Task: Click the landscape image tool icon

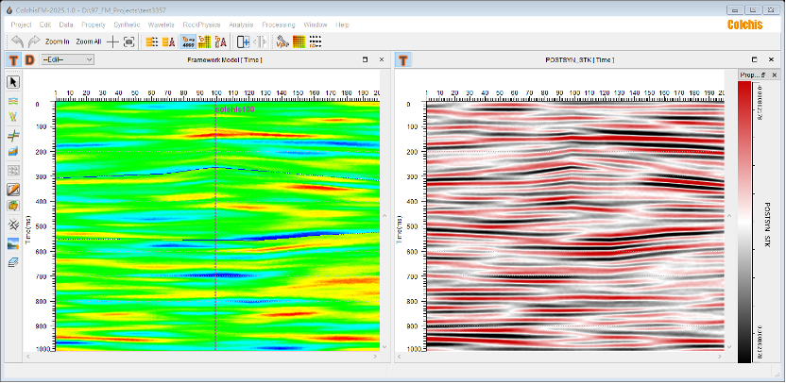Action: click(13, 243)
